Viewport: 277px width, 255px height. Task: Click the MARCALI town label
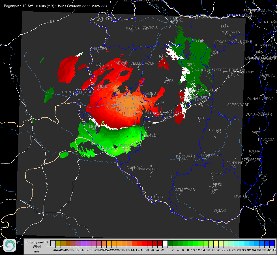click(x=153, y=136)
